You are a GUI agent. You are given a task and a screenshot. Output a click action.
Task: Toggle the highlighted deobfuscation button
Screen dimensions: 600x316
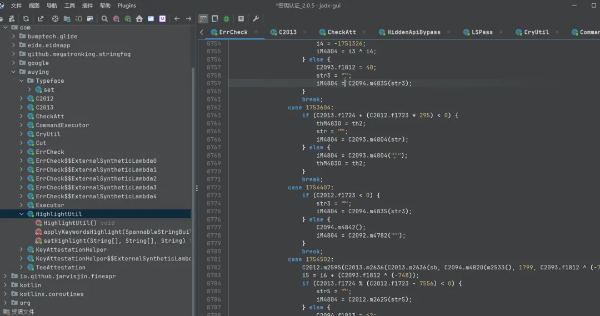coord(203,19)
